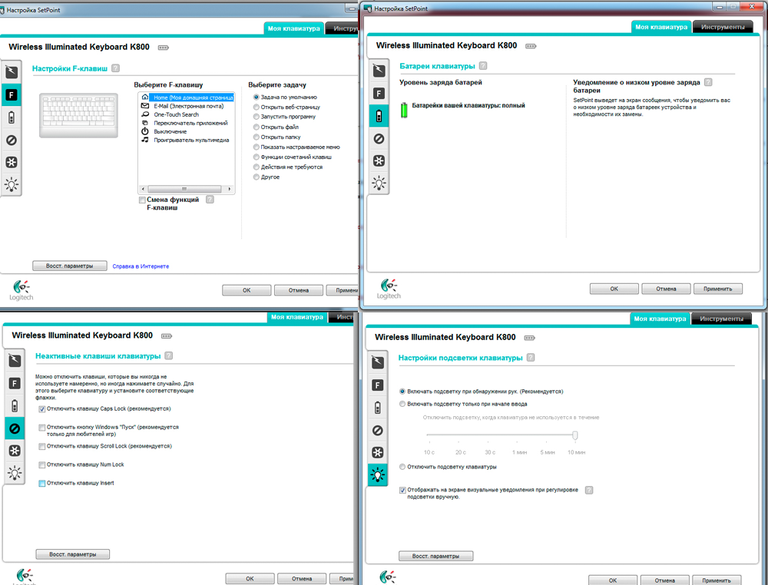The width and height of the screenshot is (768, 585).
Task: Select Включать подсветку только при начале ввода
Action: pyautogui.click(x=402, y=404)
